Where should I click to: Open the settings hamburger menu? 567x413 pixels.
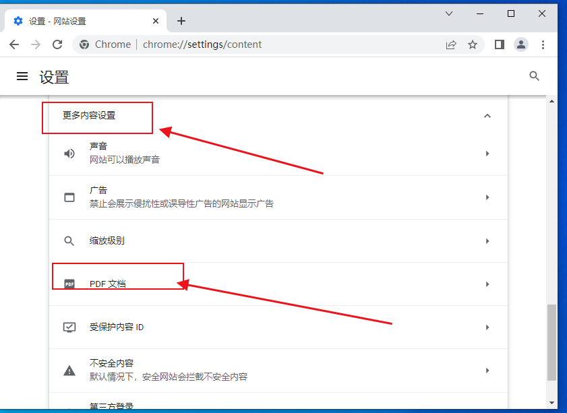[x=22, y=76]
